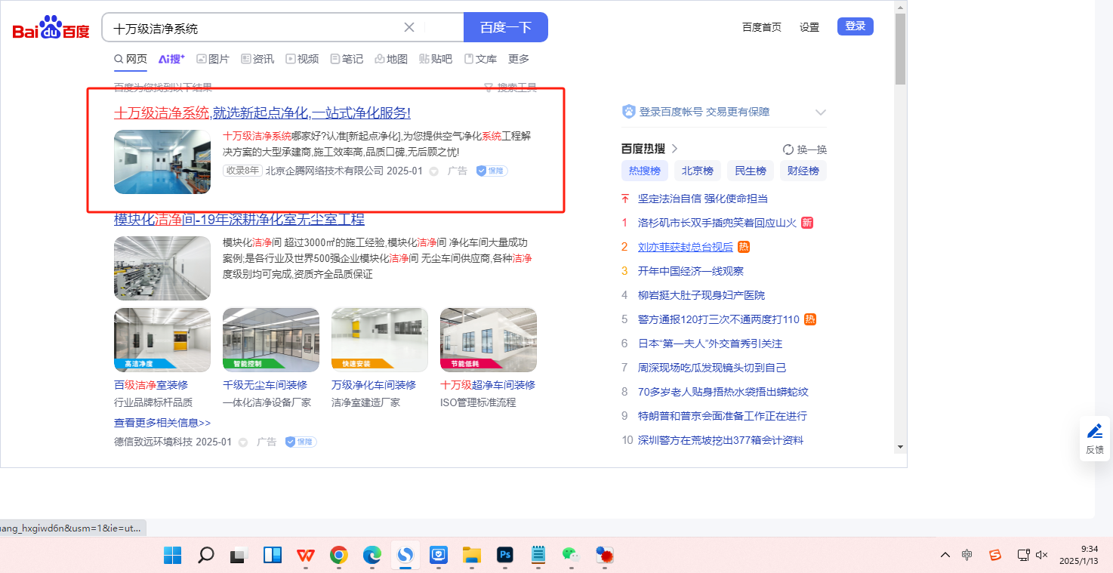Viewport: 1113px width, 573px height.
Task: Click the page vertical scrollbar thumb
Action: pos(900,49)
